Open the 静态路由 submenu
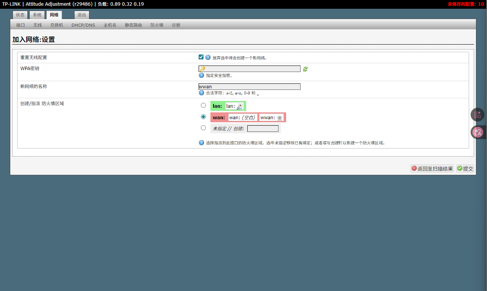 [x=134, y=25]
